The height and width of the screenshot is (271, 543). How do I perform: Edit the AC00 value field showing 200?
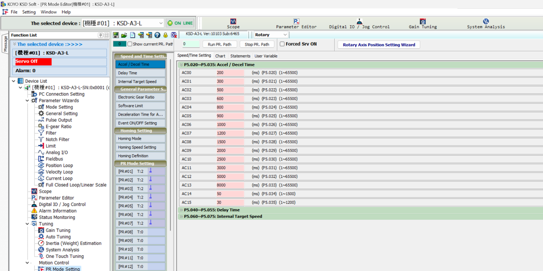230,73
